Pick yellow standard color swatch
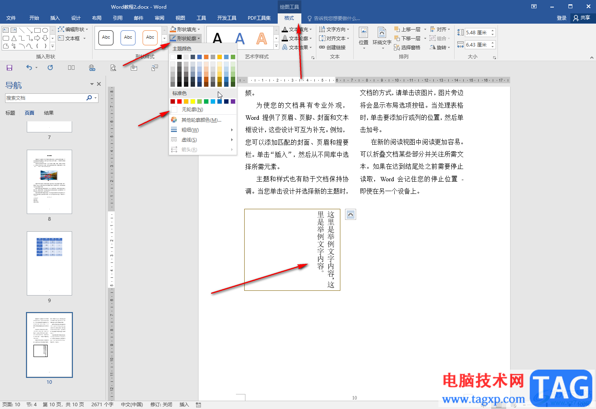Viewport: 596px width, 409px height. (x=193, y=101)
